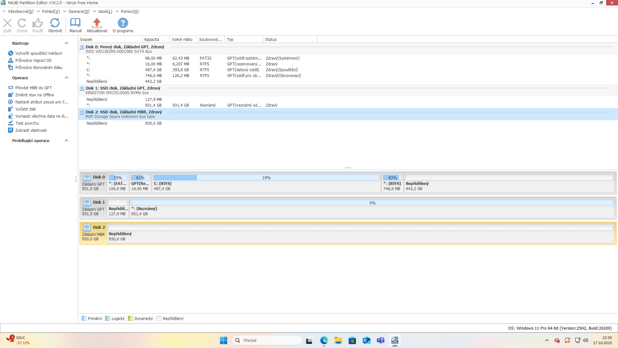Click Vyčistit disk in Operace panel
This screenshot has height=348, width=618.
pyautogui.click(x=25, y=109)
